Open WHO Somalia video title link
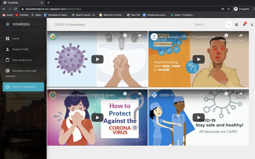This screenshot has width=255, height=159. pyautogui.click(x=188, y=37)
